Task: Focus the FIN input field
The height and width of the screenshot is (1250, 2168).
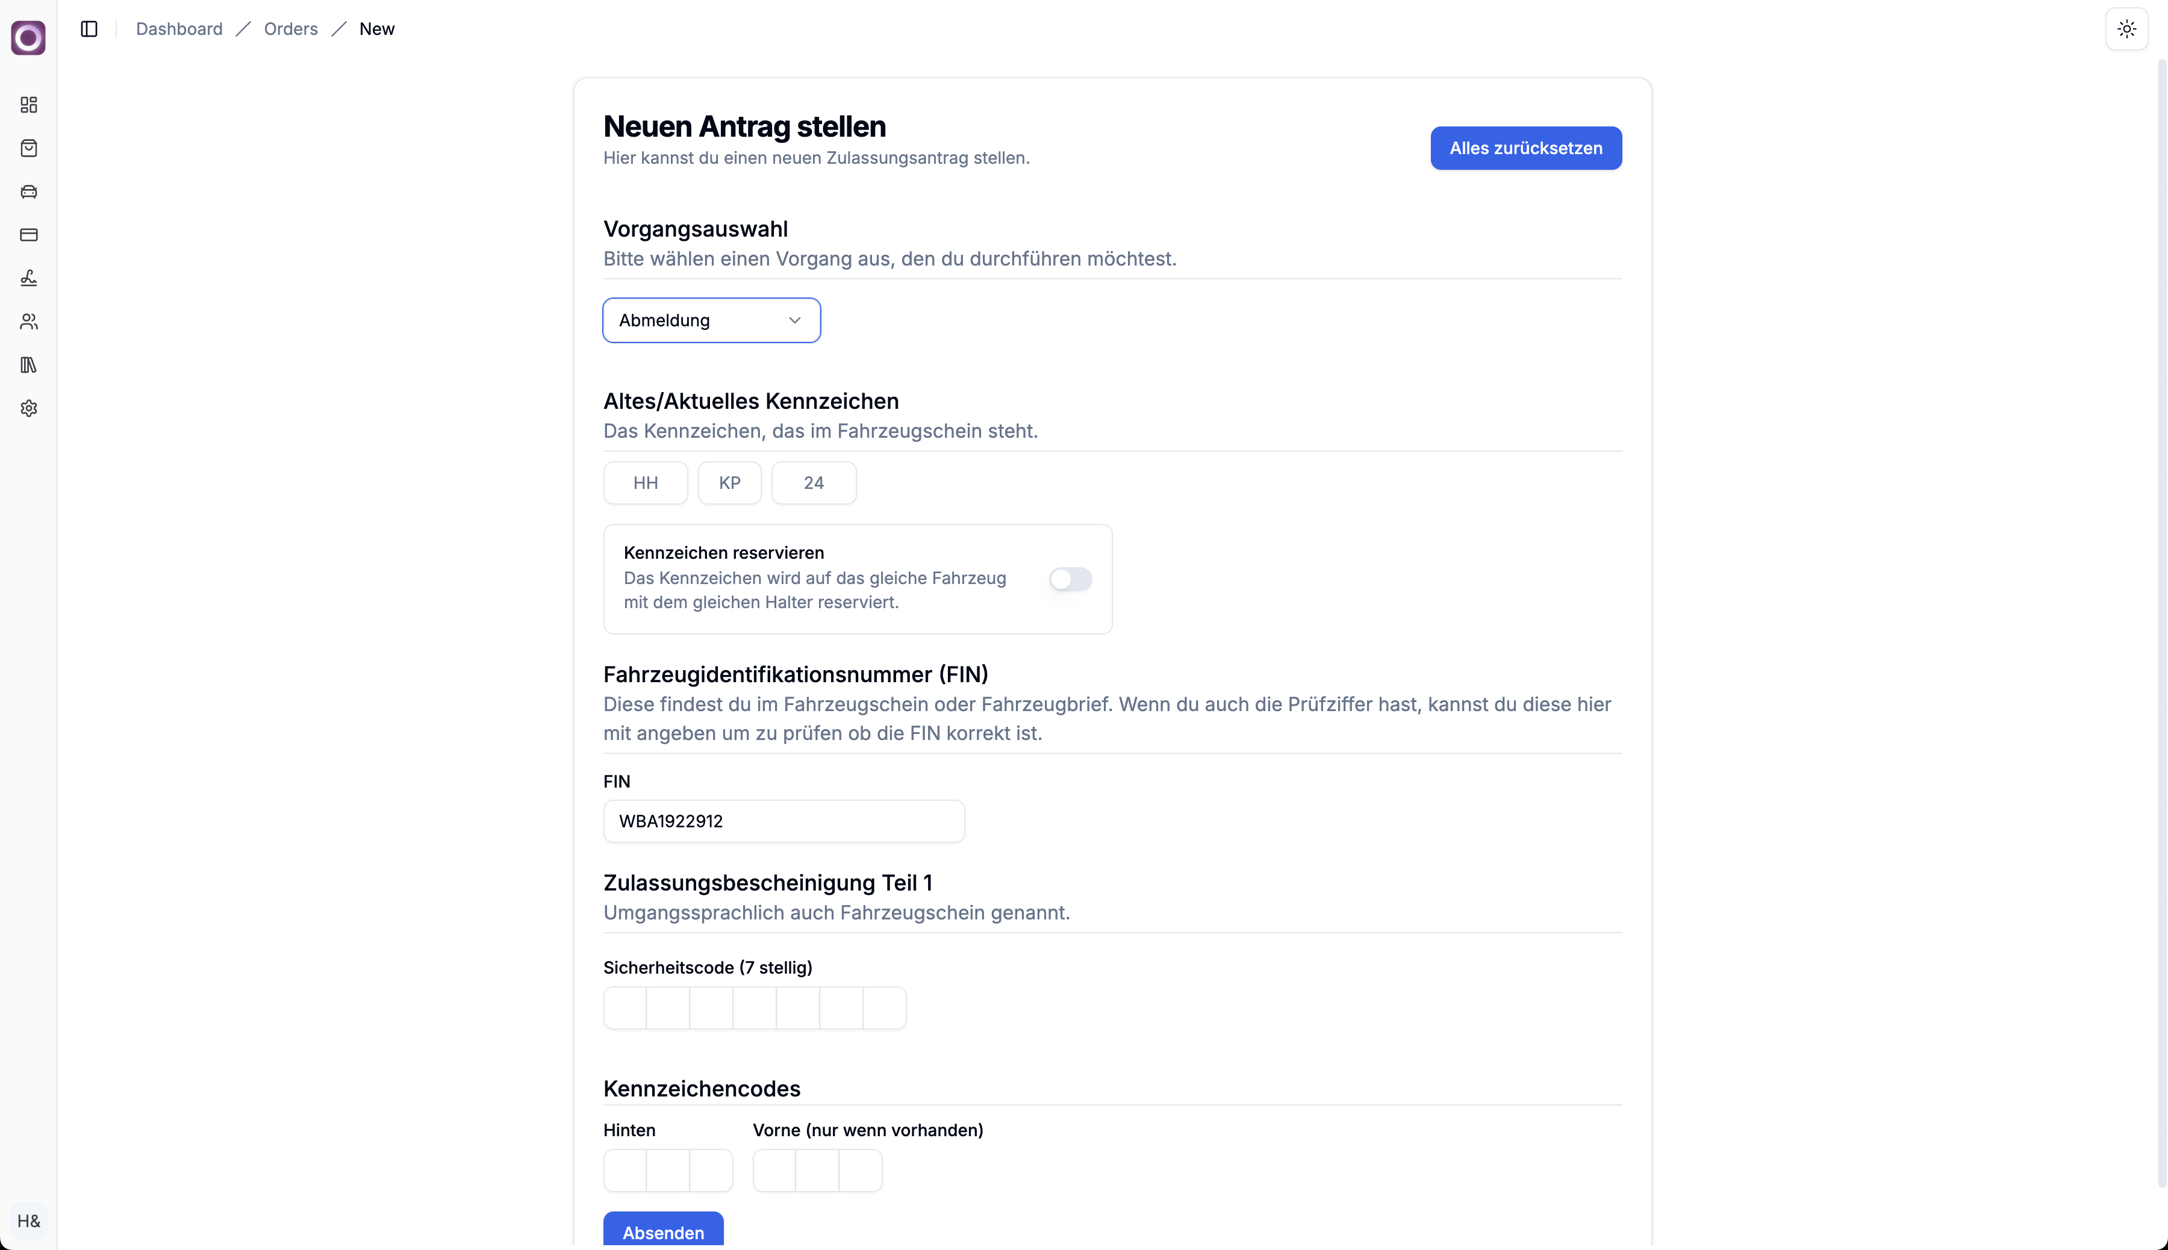Action: click(783, 822)
